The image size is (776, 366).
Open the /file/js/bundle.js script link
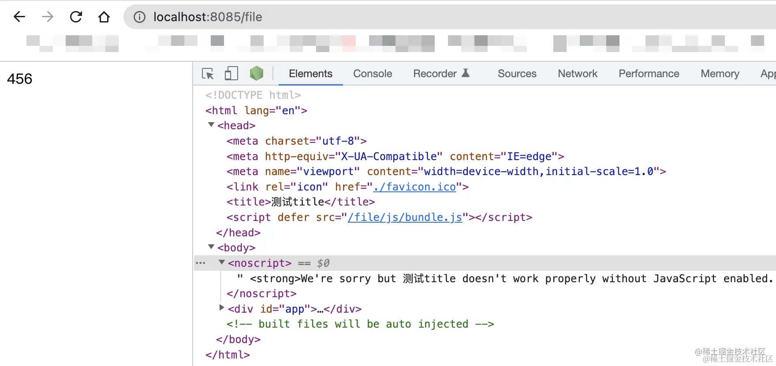coord(405,217)
